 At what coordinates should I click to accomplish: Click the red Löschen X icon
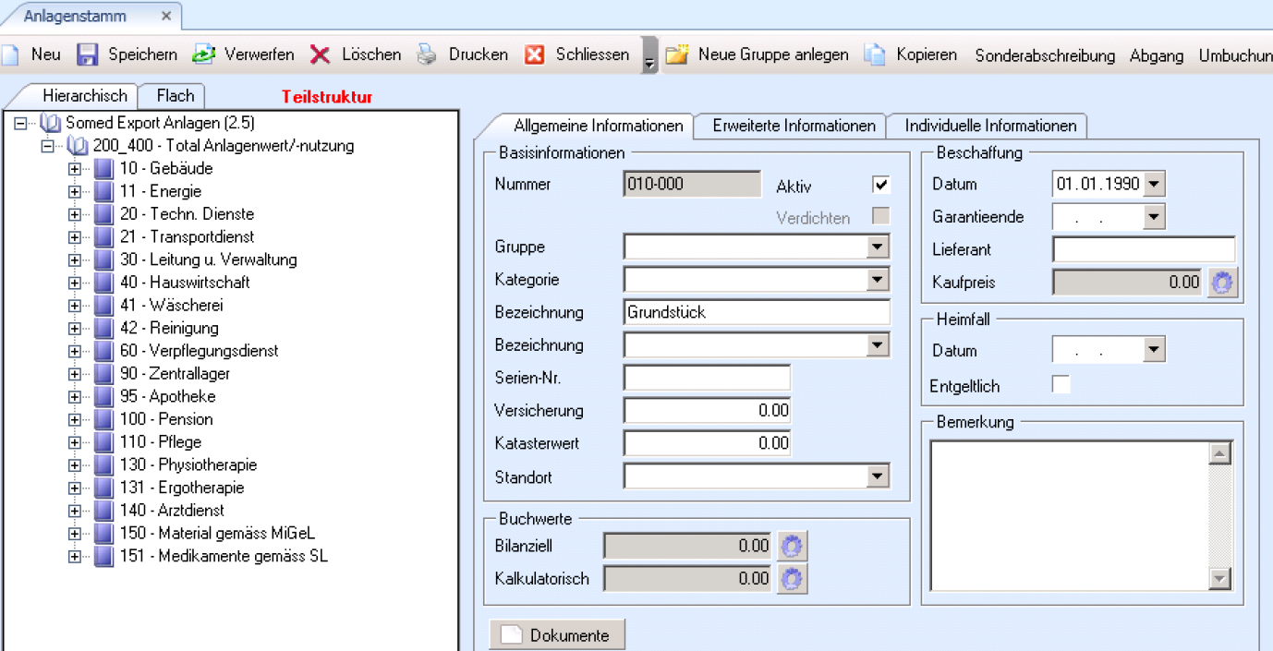pos(320,54)
